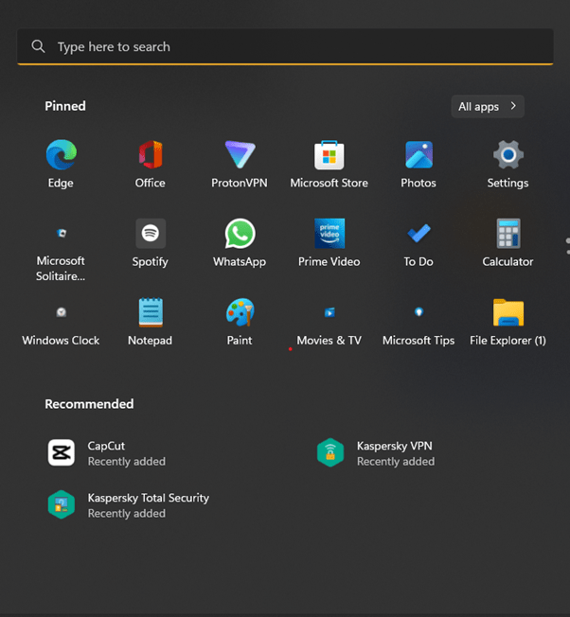Open File Explorer (1)
Image resolution: width=570 pixels, height=617 pixels.
pos(508,322)
